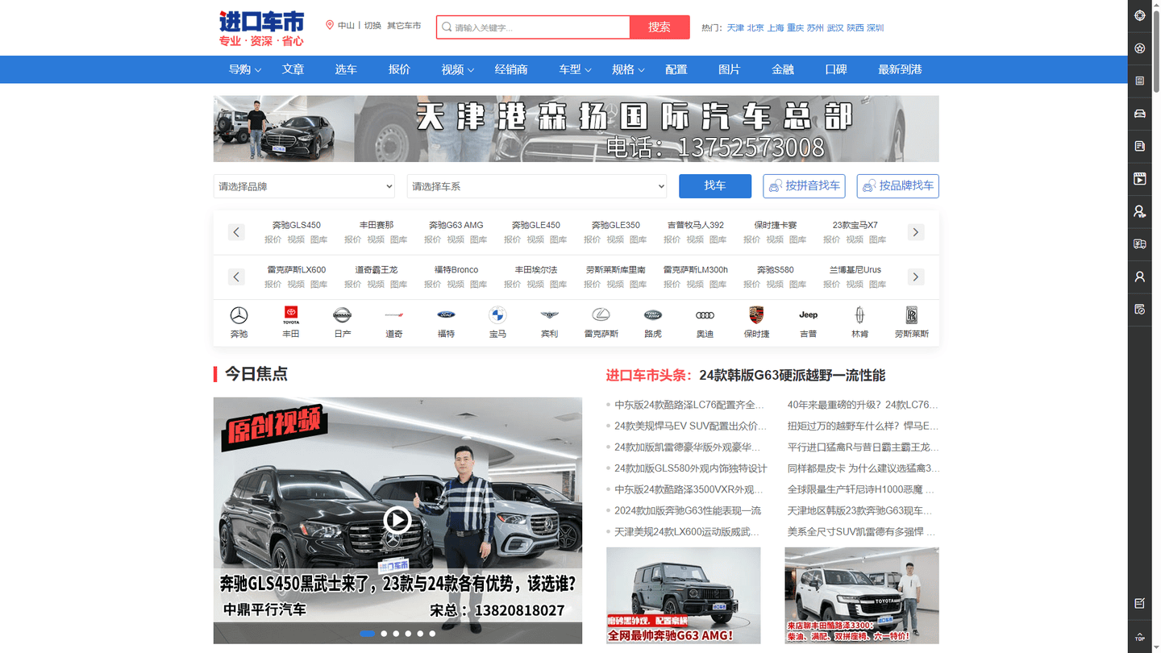Open the 丰田酷路泽3300 thumbnail
1161x653 pixels.
pos(862,596)
